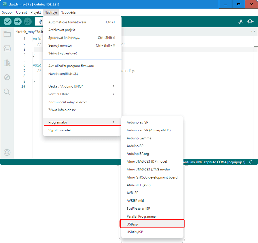Screen dimensions: 258x243
Task: Start debugging with the debug play button
Action: click(28, 22)
